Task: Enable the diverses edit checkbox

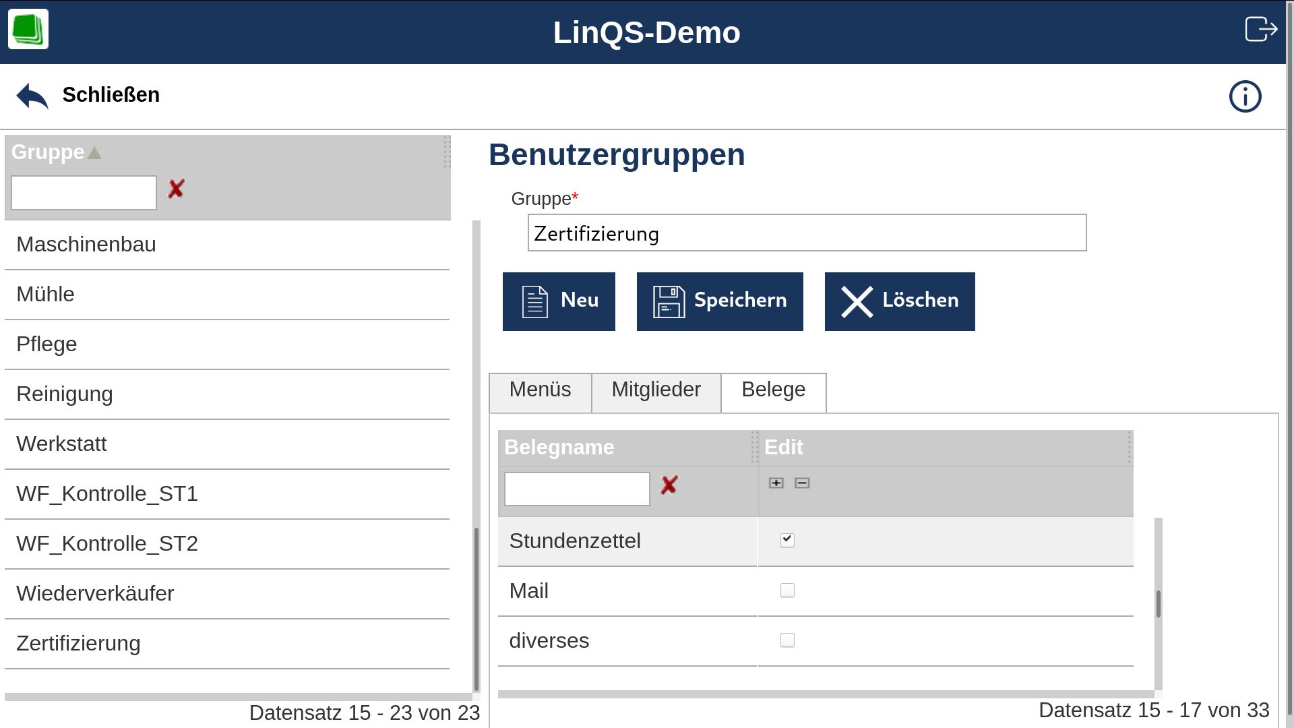Action: [787, 640]
